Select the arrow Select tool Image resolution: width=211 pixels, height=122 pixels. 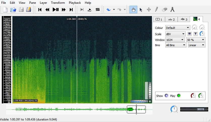pyautogui.click(x=141, y=10)
